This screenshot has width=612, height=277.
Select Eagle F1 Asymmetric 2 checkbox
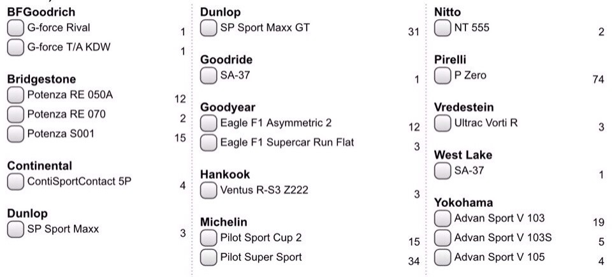click(x=209, y=124)
